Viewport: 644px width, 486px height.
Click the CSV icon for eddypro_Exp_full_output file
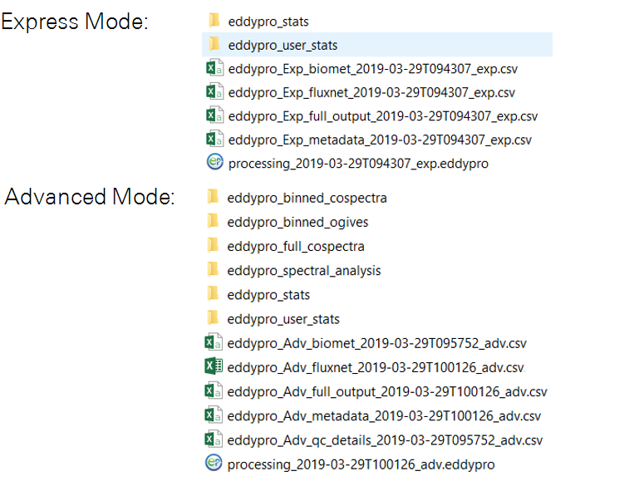214,115
